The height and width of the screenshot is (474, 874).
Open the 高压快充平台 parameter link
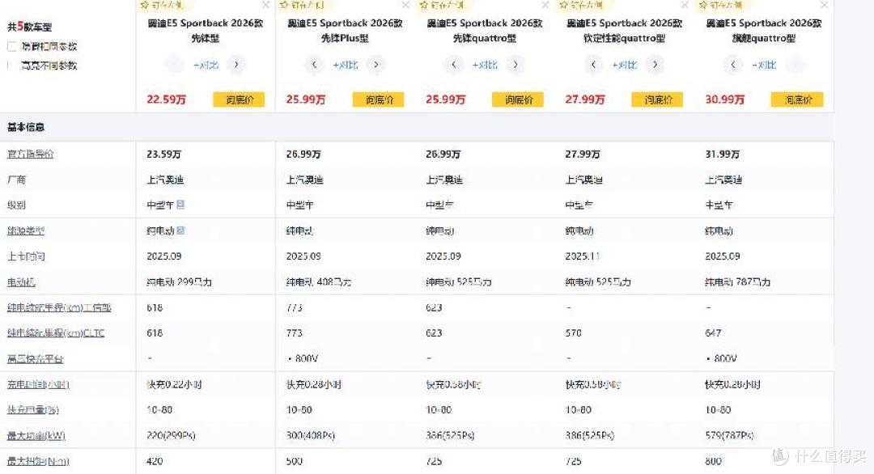(35, 359)
